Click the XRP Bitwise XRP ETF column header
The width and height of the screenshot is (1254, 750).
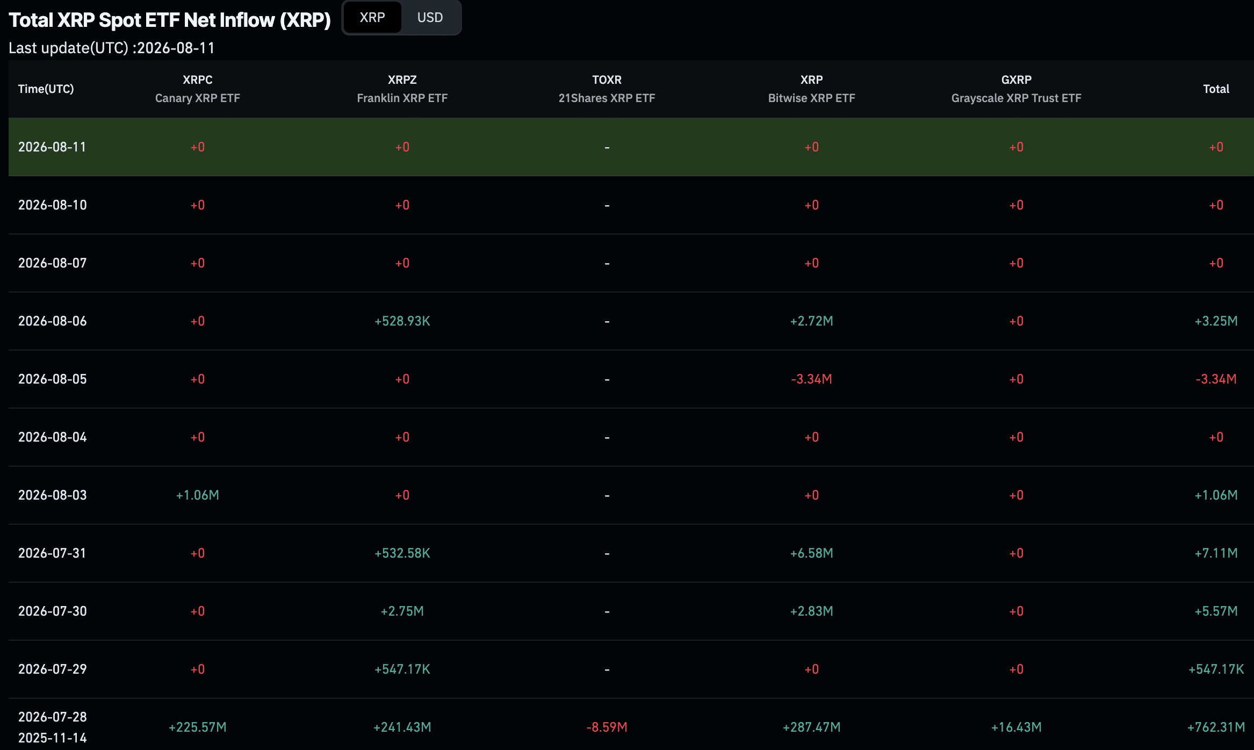click(812, 89)
